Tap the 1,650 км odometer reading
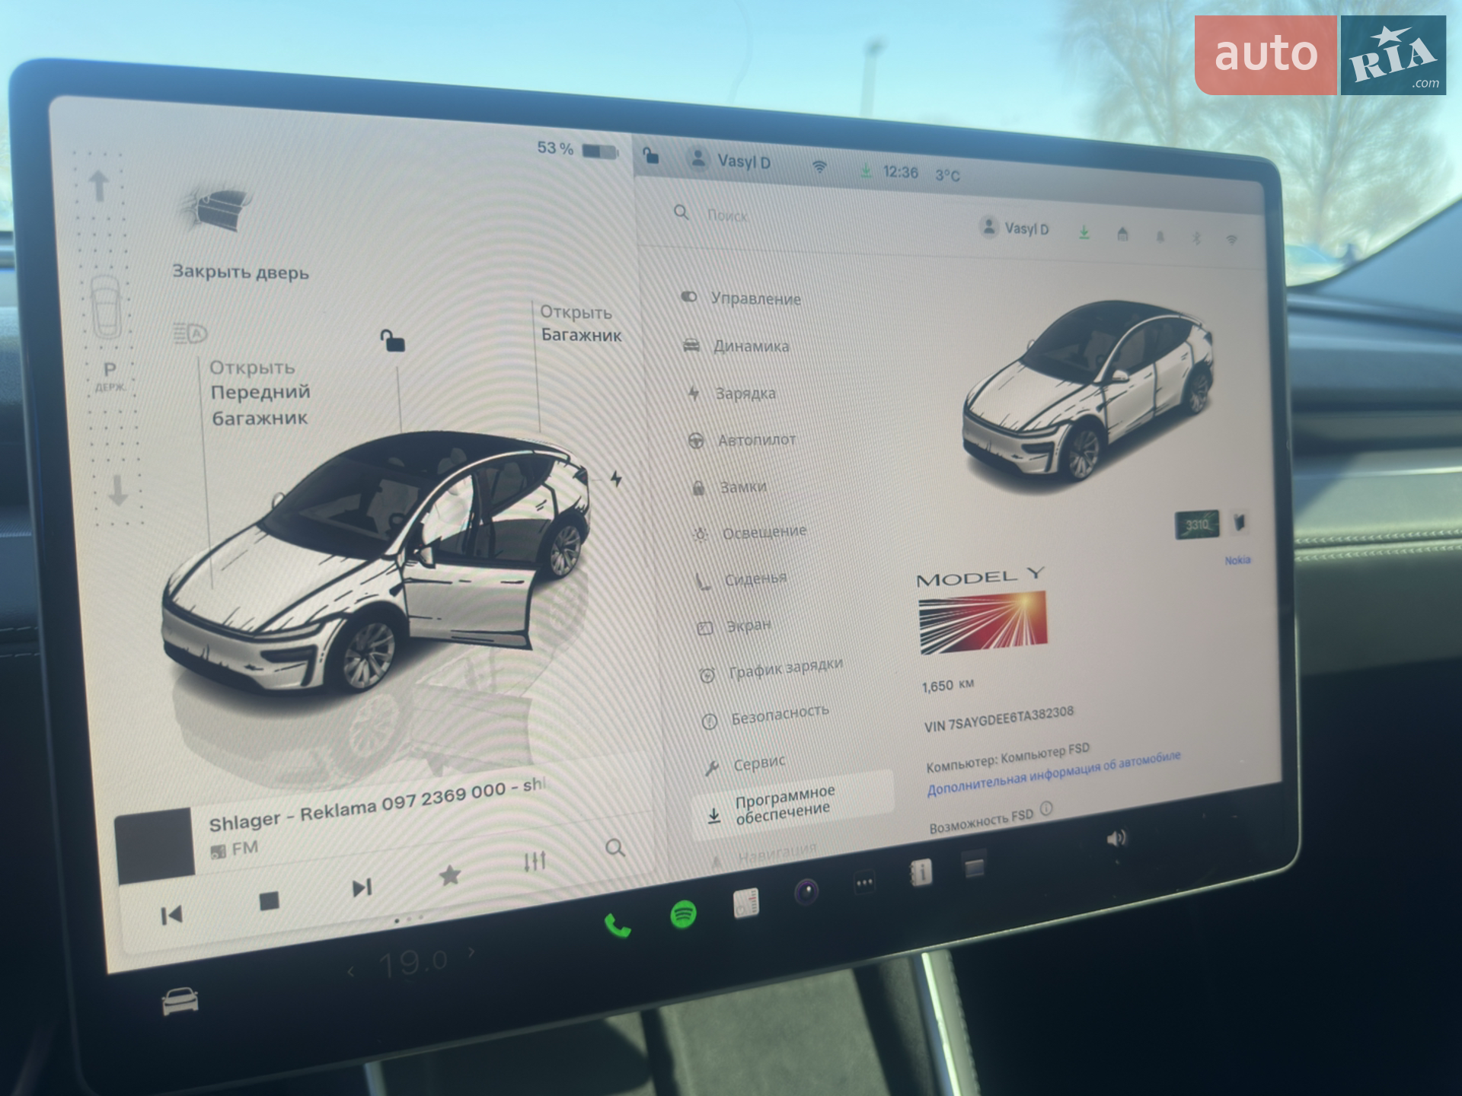Viewport: 1462px width, 1096px height. [948, 686]
